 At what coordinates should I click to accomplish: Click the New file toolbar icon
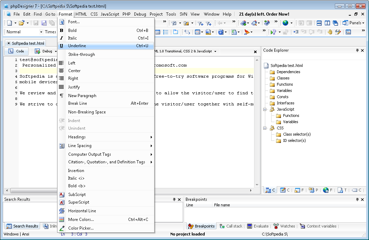(10, 23)
